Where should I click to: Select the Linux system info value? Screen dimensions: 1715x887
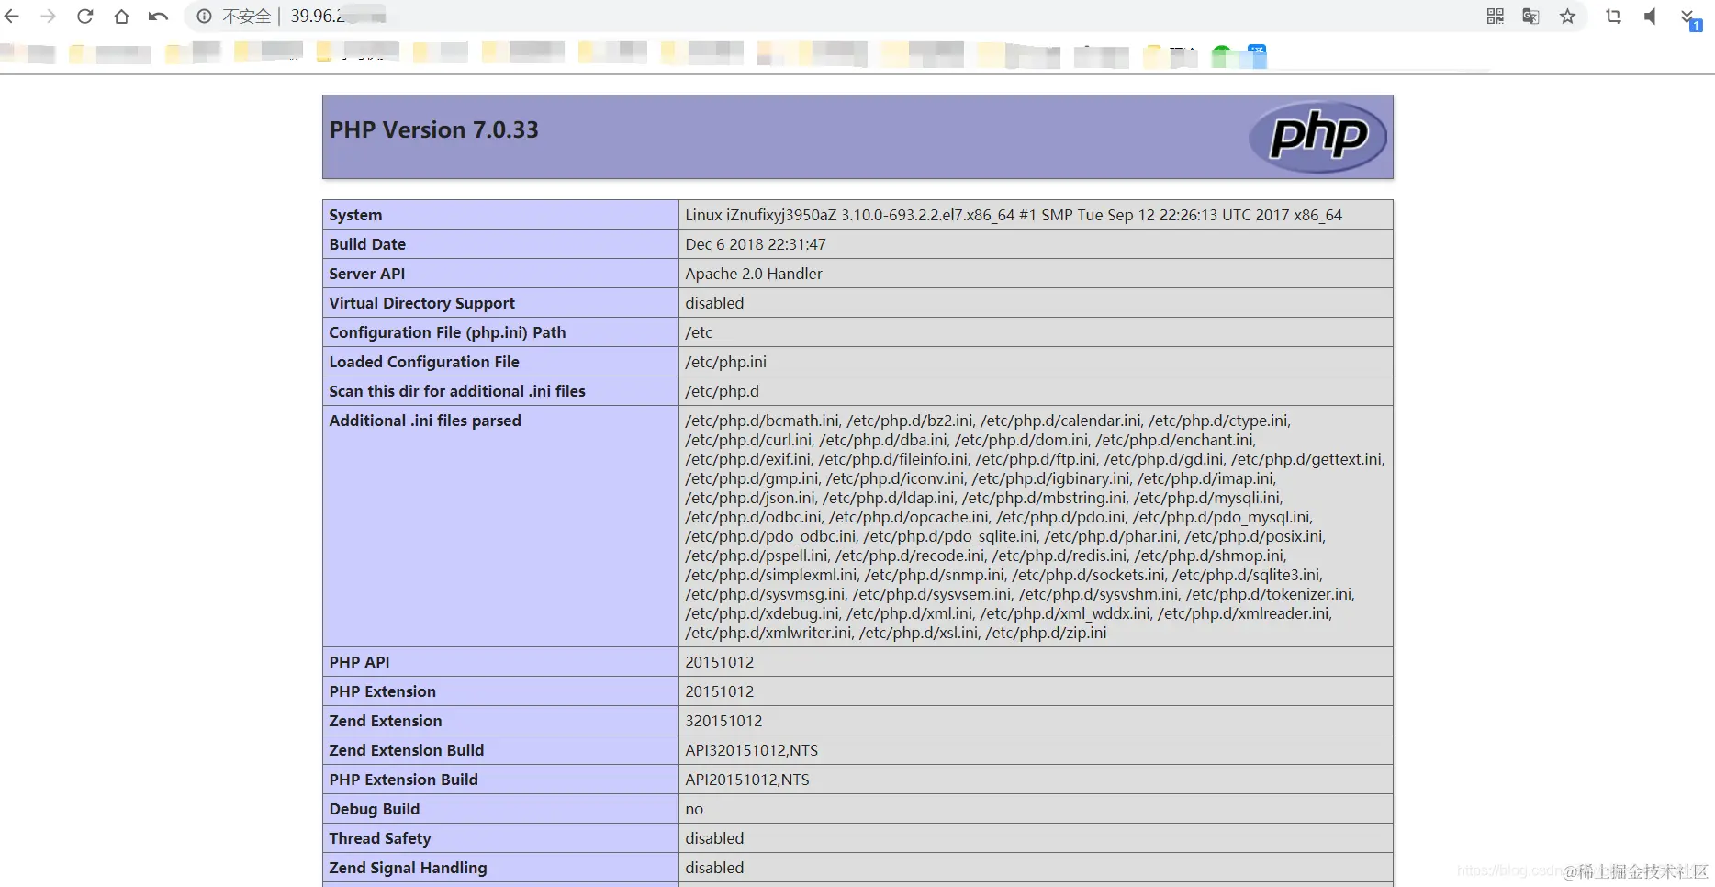pos(1014,215)
